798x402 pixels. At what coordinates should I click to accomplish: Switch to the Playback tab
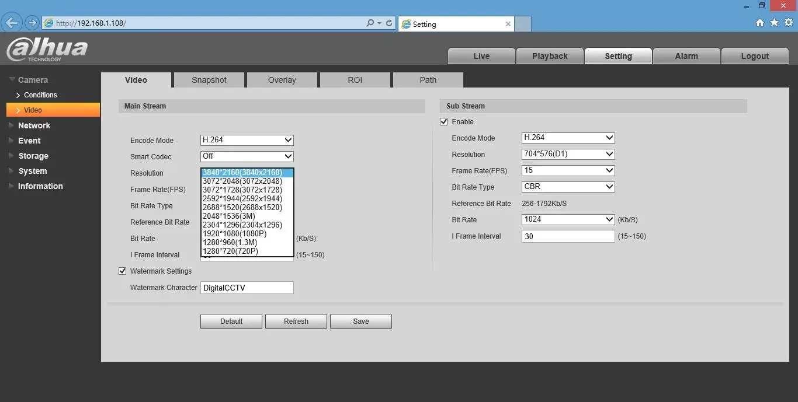pos(550,56)
